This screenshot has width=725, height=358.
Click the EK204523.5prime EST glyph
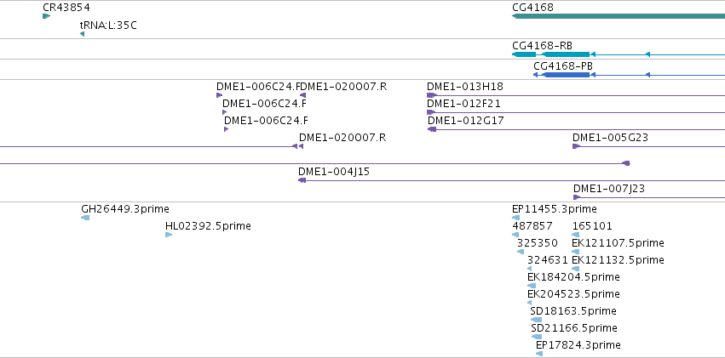click(x=529, y=303)
